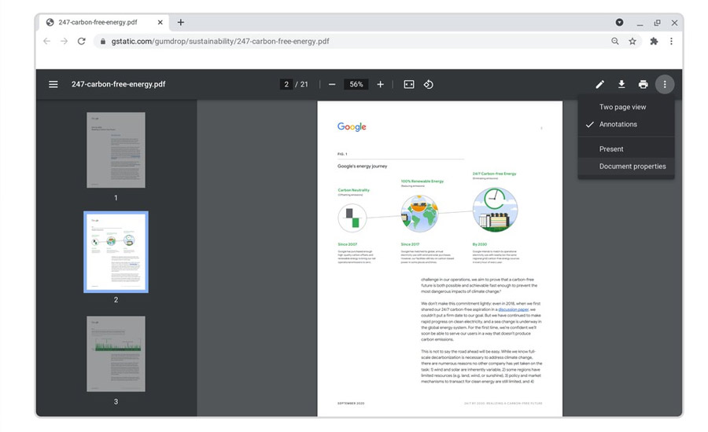Open page 1 thumbnail
The width and height of the screenshot is (708, 432).
(116, 150)
